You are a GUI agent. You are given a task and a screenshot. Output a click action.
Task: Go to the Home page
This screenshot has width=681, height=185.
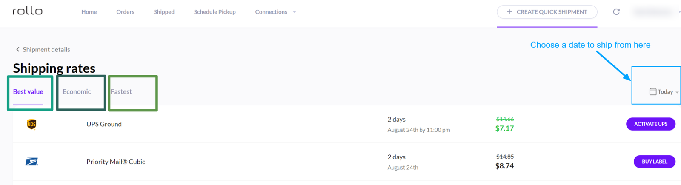(89, 12)
